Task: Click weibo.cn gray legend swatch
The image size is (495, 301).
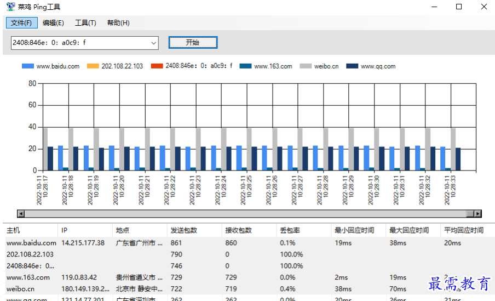Action: click(306, 66)
